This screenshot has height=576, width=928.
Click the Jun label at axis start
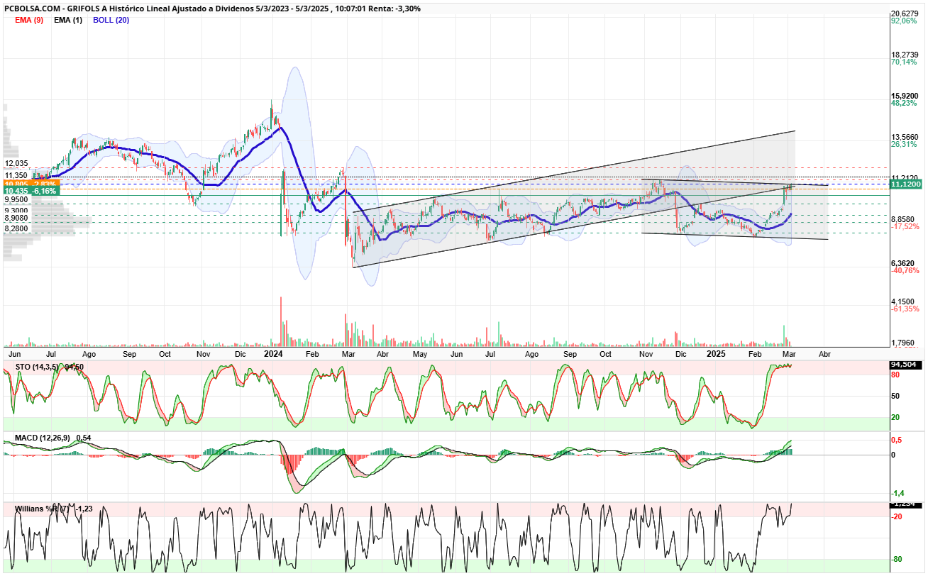[x=13, y=353]
